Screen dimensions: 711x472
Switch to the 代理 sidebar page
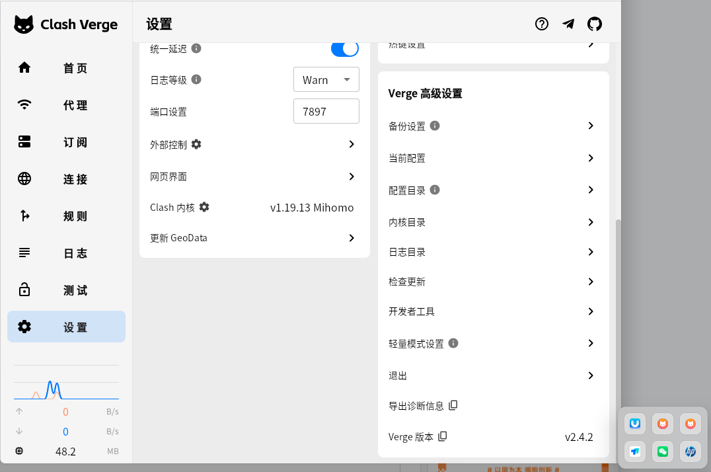pos(66,105)
